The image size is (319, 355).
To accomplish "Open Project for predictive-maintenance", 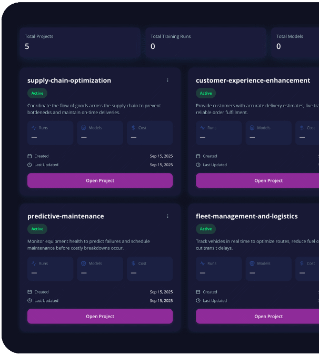I will click(x=100, y=316).
